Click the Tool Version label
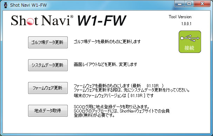 click(x=180, y=17)
